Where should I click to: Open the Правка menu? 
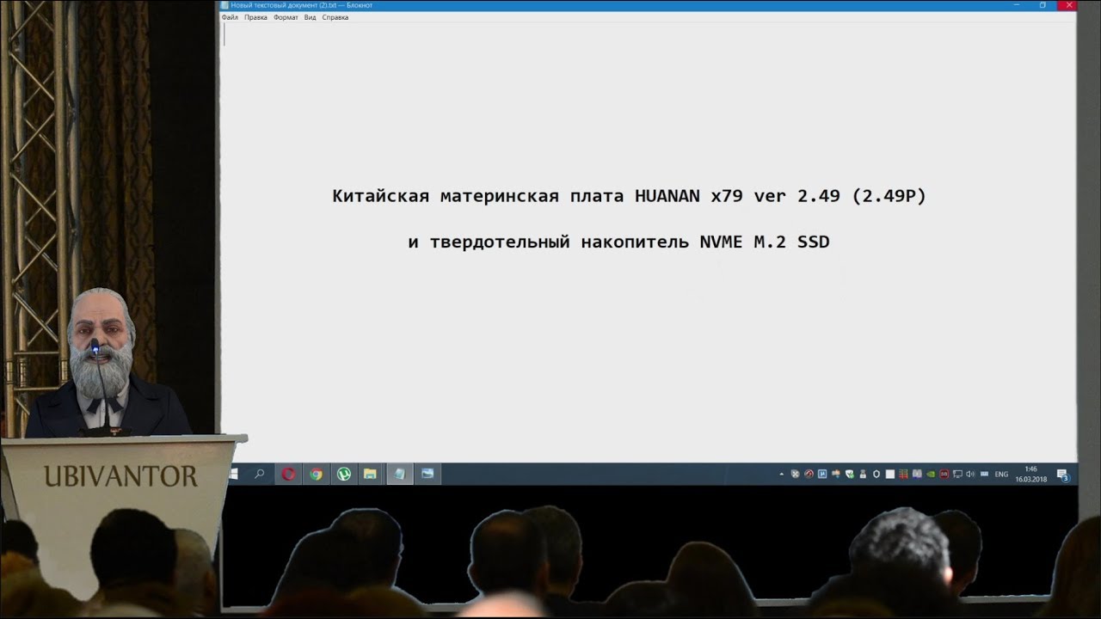point(255,17)
